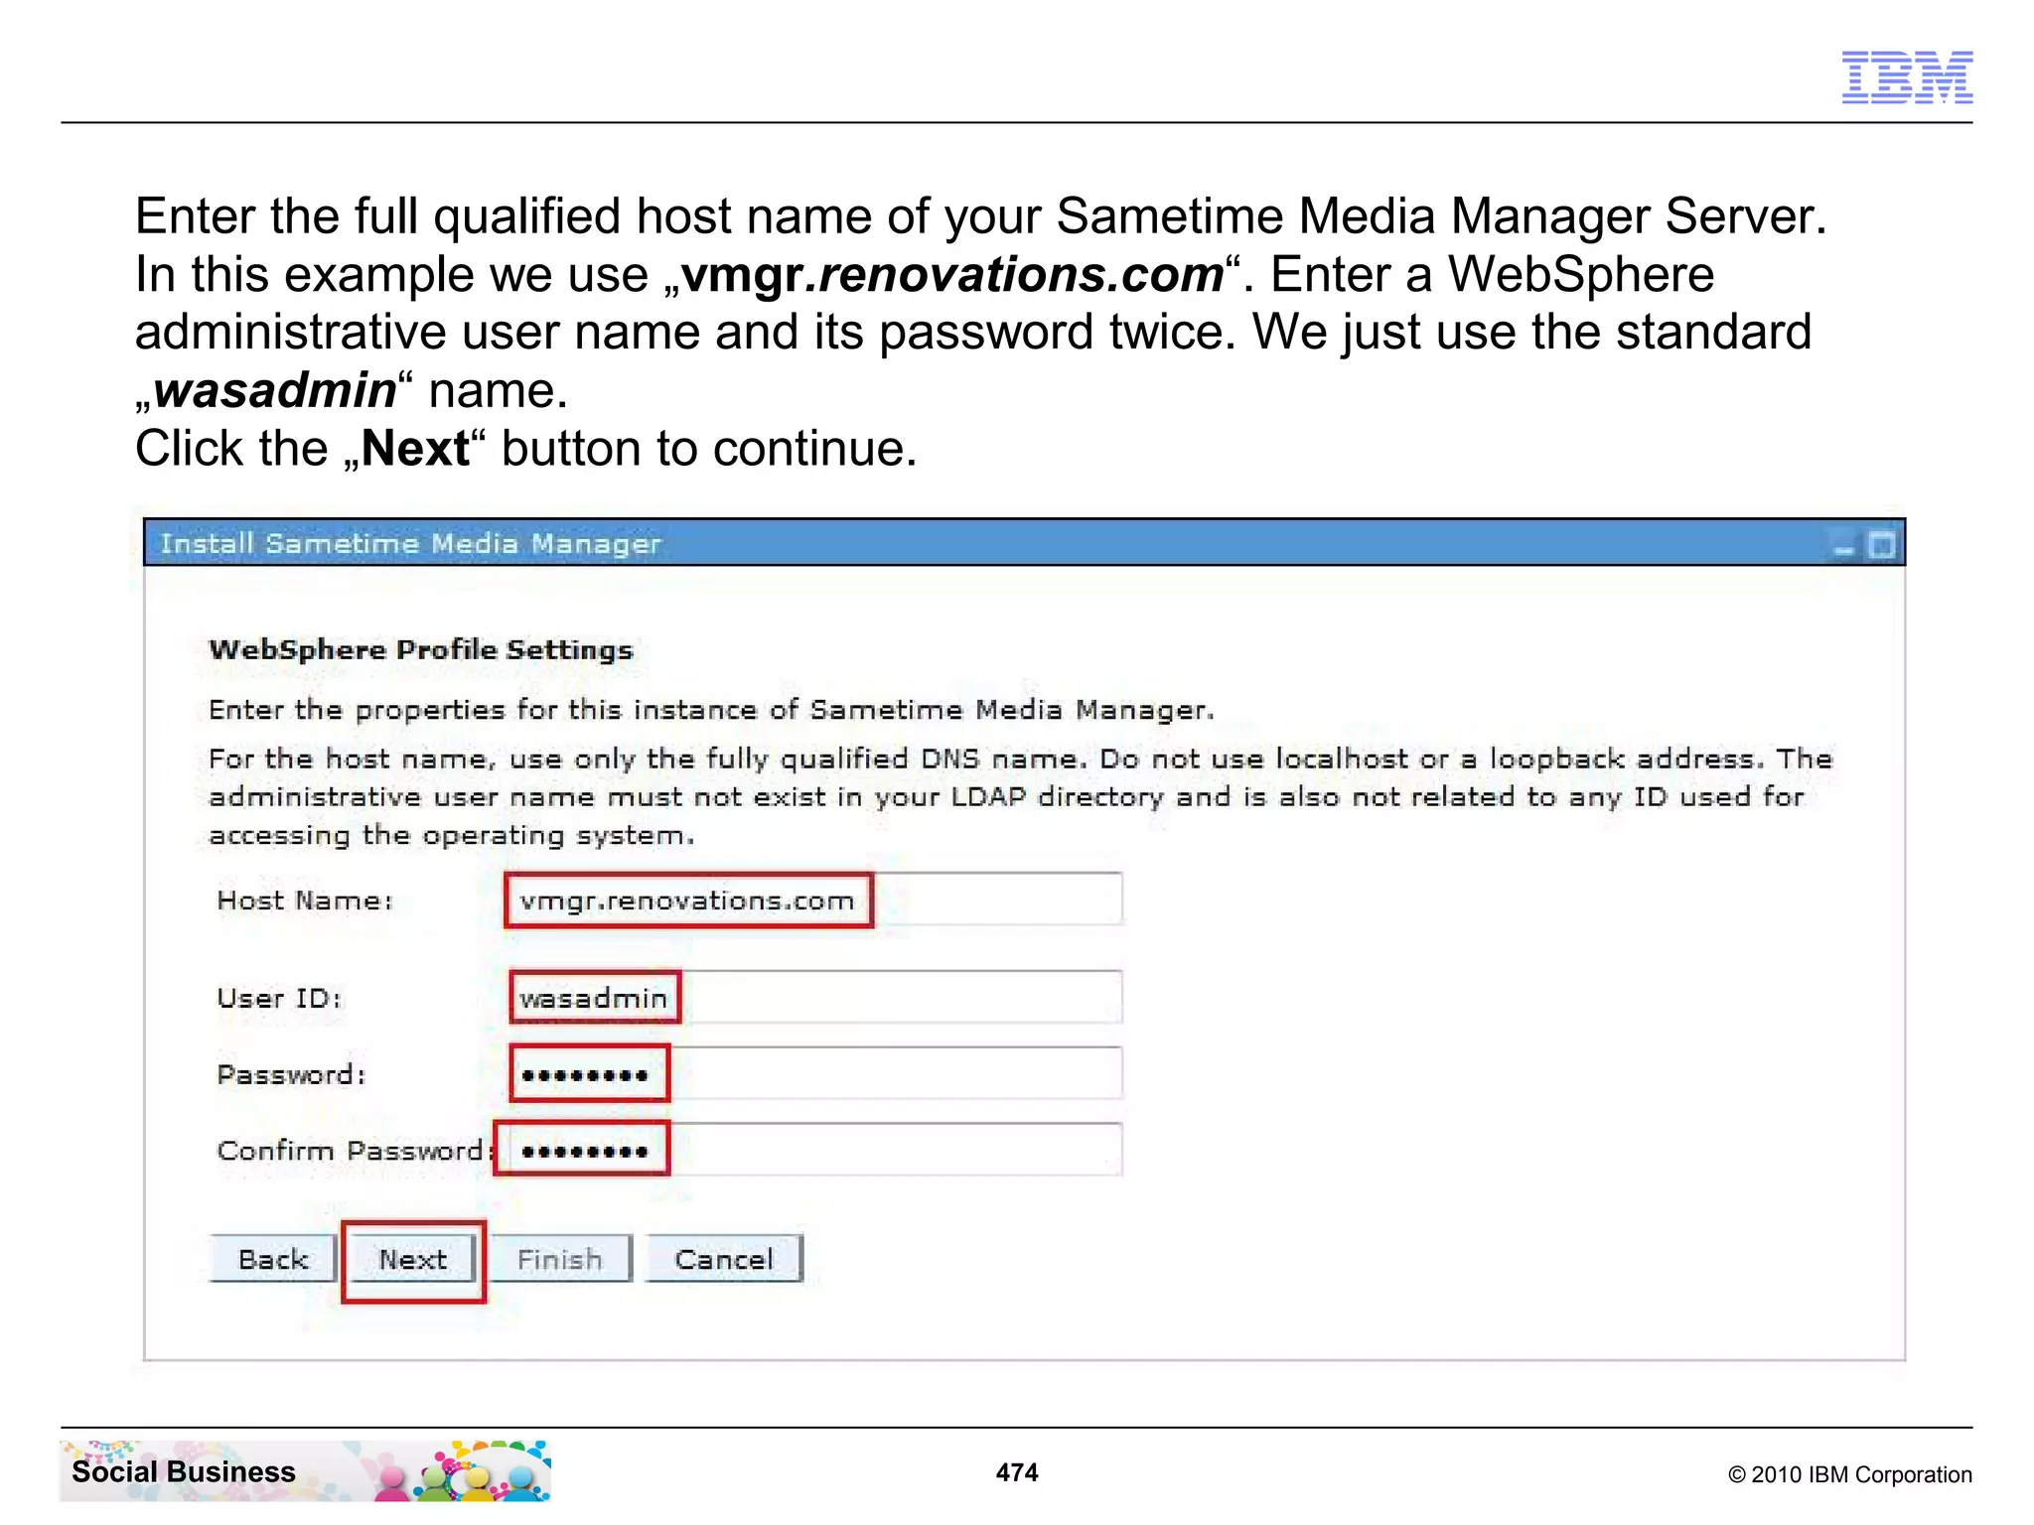
Task: Focus the User ID text field
Action: click(814, 997)
